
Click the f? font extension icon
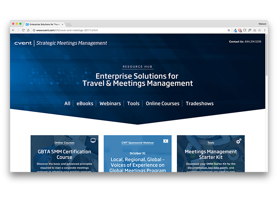tap(250, 30)
